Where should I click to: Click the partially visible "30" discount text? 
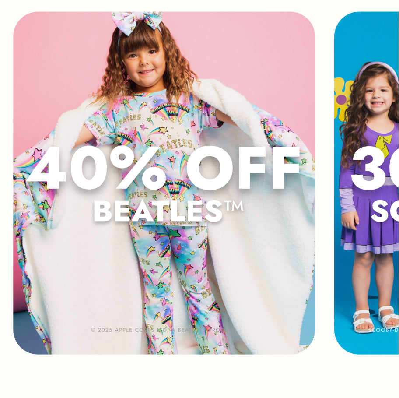[x=375, y=168]
